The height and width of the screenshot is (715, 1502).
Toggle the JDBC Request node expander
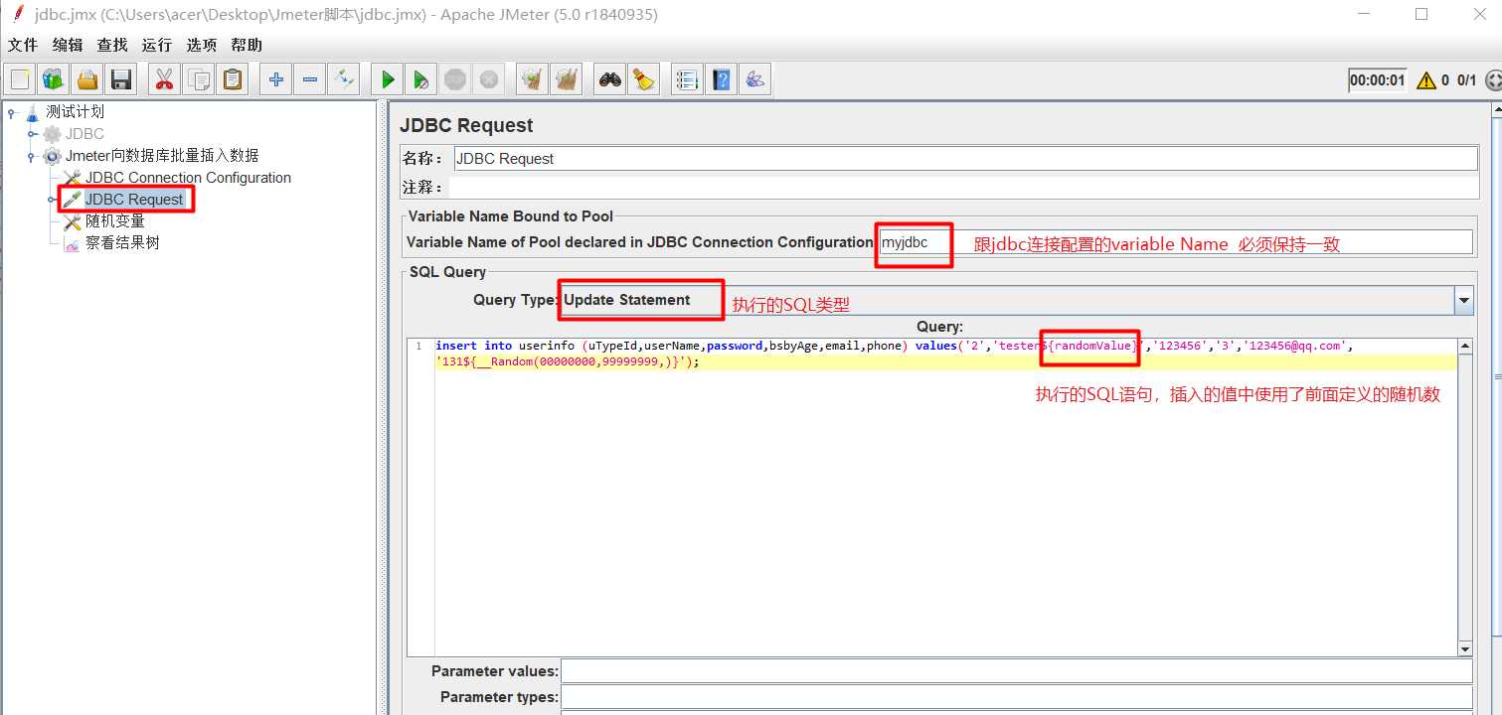pos(53,199)
